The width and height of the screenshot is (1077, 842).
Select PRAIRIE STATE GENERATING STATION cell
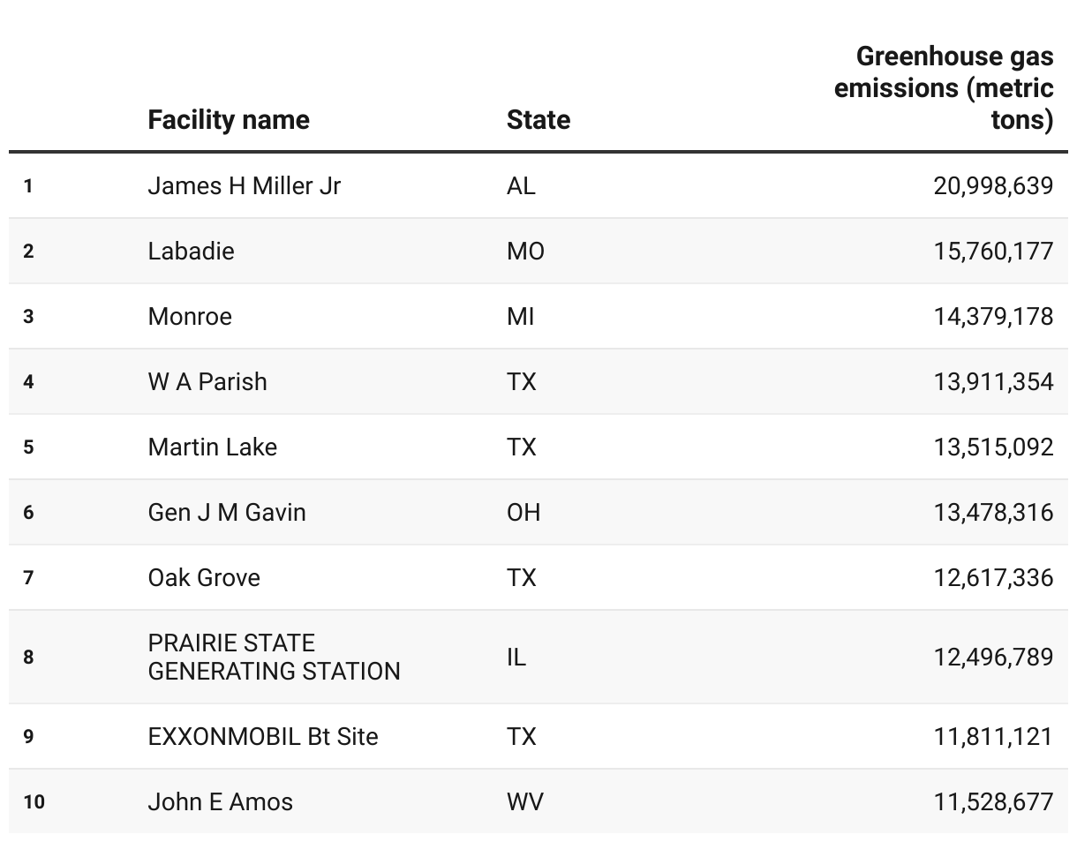275,657
